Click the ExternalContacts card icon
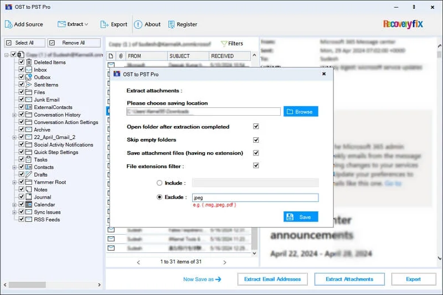The width and height of the screenshot is (443, 295). [x=29, y=107]
